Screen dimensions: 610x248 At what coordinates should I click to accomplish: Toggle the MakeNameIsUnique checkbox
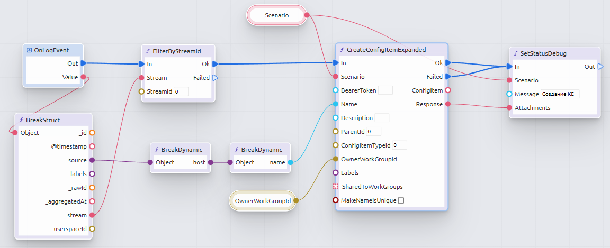coord(401,200)
